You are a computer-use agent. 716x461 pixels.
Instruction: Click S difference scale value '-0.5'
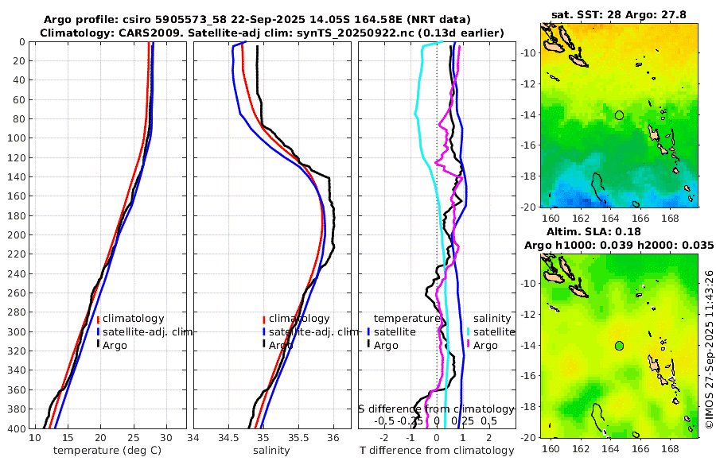tap(384, 420)
